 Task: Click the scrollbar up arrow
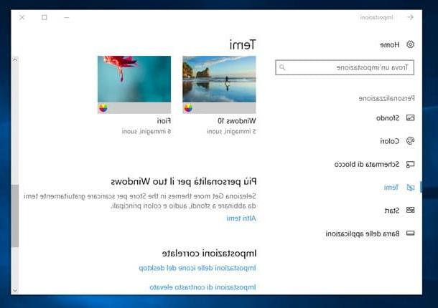pos(15,59)
